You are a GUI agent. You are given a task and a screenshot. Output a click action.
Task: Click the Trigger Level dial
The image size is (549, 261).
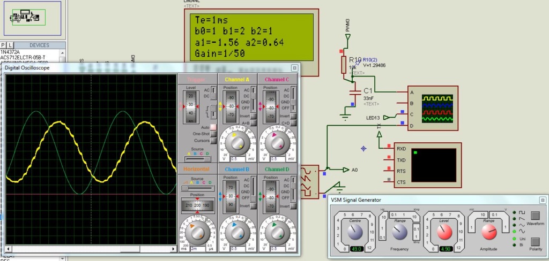coord(191,107)
